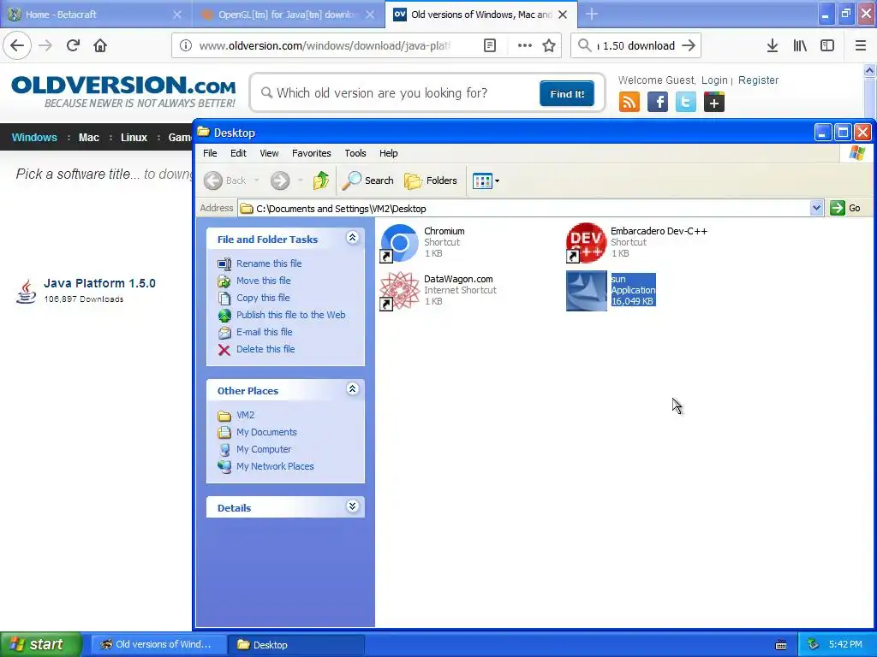Toggle Folders pane in Explorer toolbar
Image resolution: width=877 pixels, height=657 pixels.
pos(431,181)
